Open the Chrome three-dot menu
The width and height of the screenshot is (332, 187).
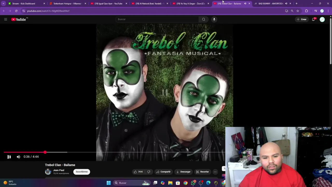pyautogui.click(x=328, y=11)
